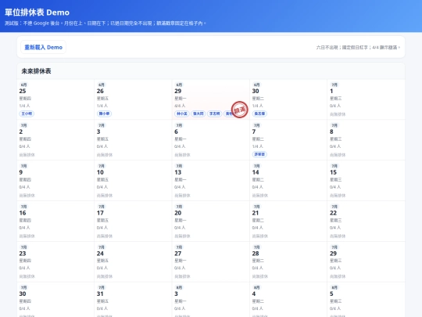
Task: Click the 重新載入 Demo button
Action: coord(43,47)
